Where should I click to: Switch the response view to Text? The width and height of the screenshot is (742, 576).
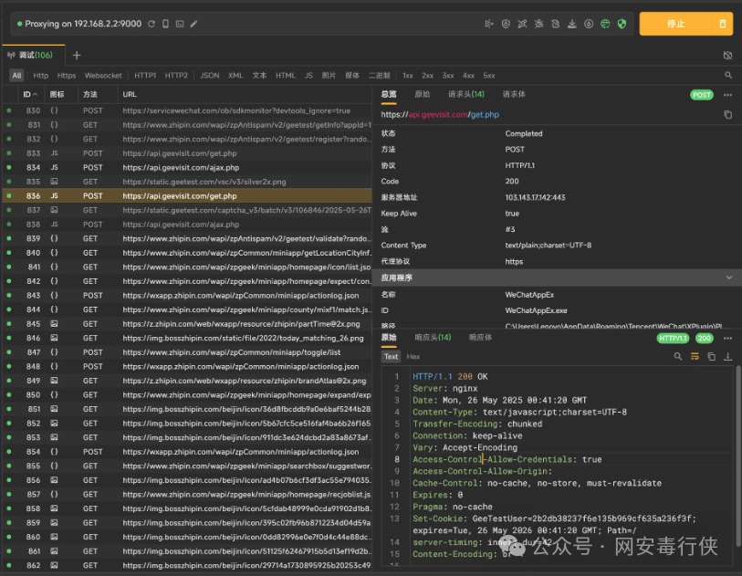[x=391, y=356]
